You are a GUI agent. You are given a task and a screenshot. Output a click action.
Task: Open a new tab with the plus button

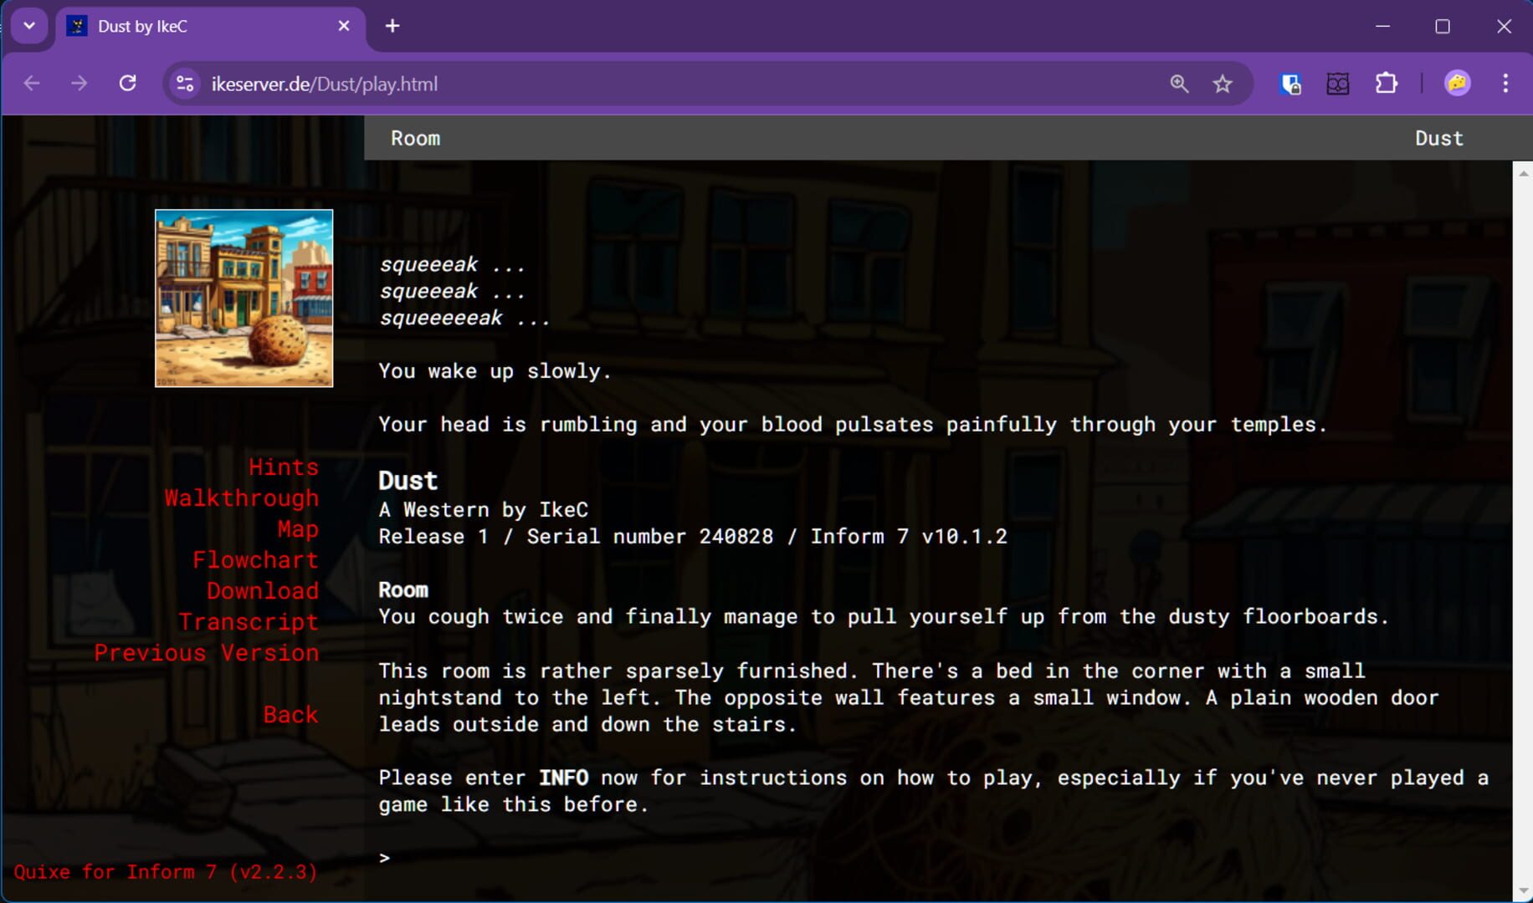pos(392,26)
